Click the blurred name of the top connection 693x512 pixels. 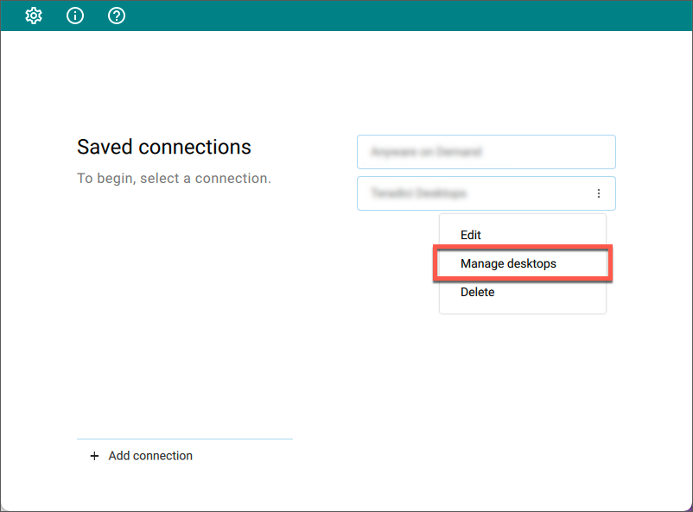tap(426, 152)
